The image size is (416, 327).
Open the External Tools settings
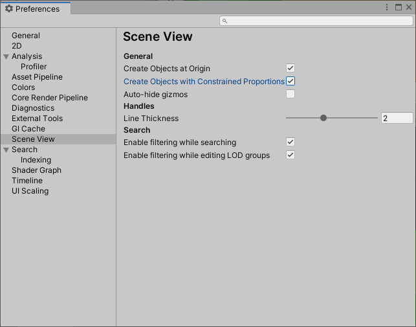[37, 118]
